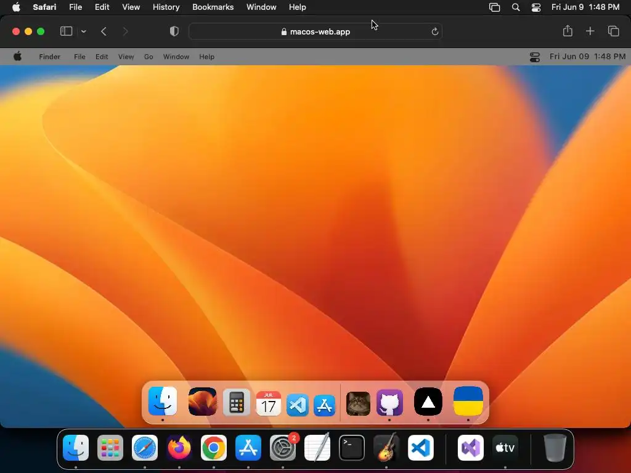Add a new tab with the plus icon

tap(590, 31)
